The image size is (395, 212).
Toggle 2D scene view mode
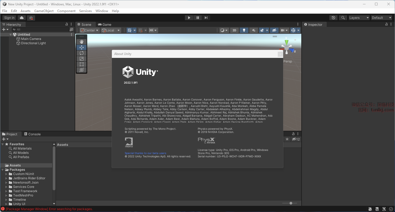coord(234,30)
